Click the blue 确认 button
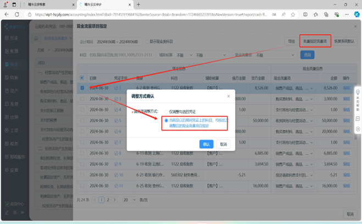Viewport: 362px width, 224px height. tap(206, 144)
